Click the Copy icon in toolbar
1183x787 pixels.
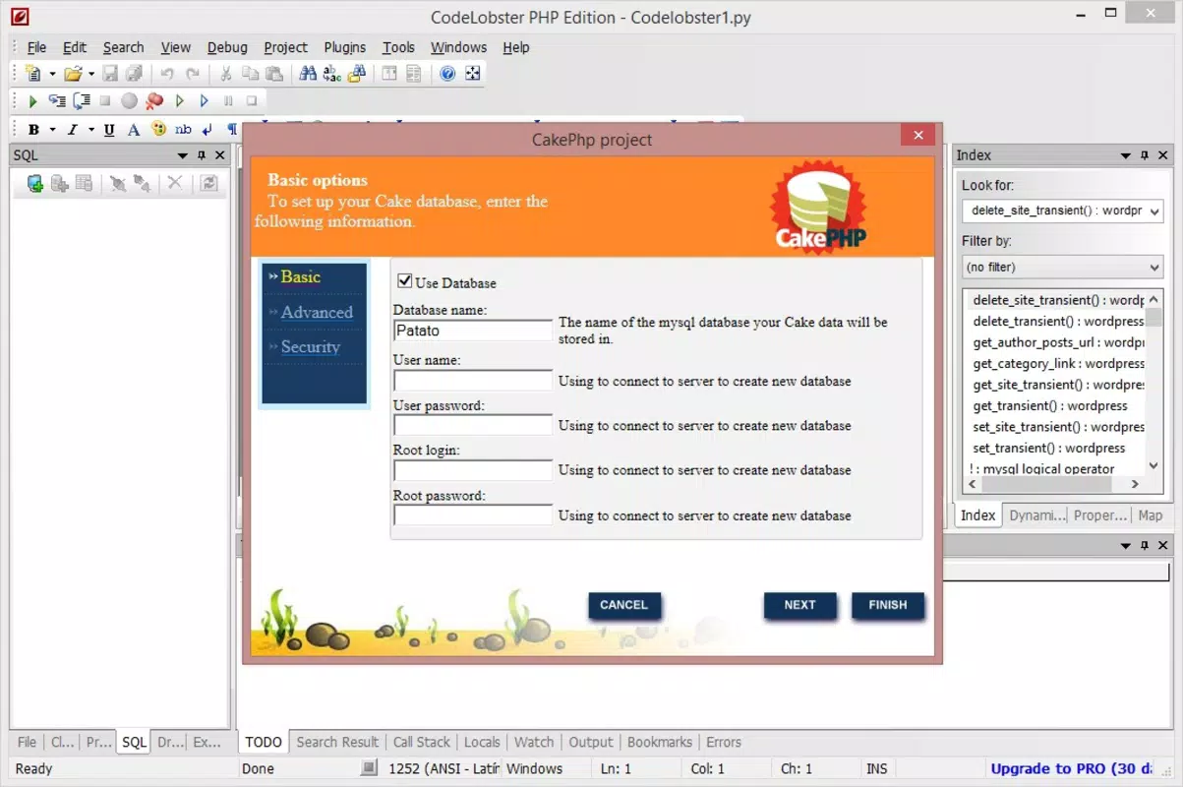(x=251, y=74)
